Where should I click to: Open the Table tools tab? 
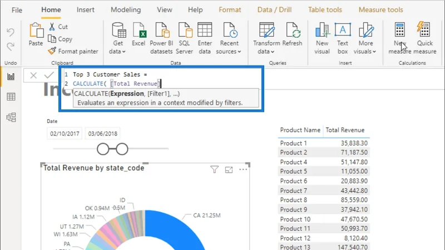point(325,9)
